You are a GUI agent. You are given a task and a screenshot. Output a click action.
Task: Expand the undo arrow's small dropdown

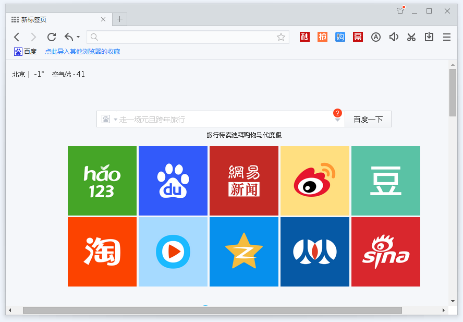(78, 37)
